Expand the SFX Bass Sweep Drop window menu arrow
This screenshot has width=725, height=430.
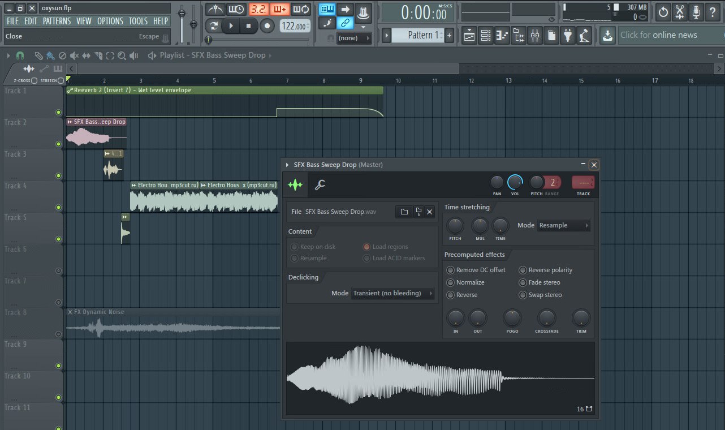coord(287,165)
